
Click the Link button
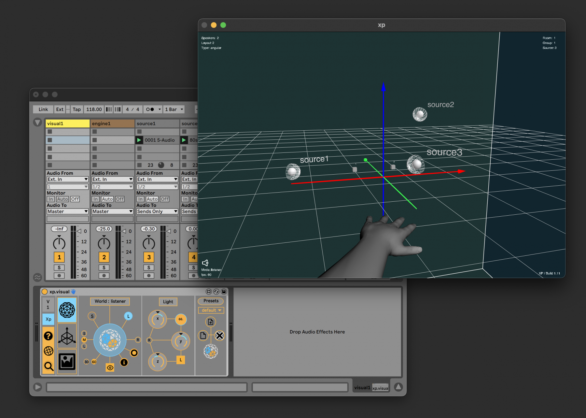pyautogui.click(x=43, y=109)
